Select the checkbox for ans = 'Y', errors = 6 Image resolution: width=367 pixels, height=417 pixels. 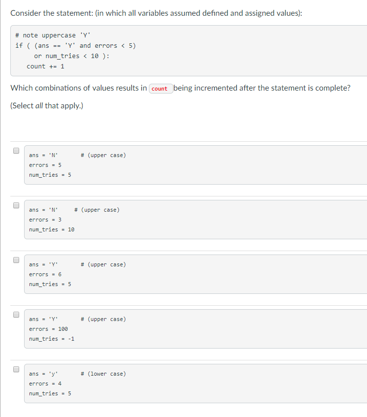[x=16, y=259]
